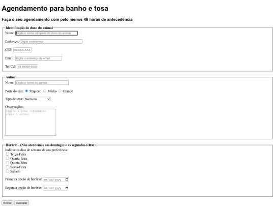Check the Quinta-feira checkbox
Image resolution: width=275 pixels, height=206 pixels.
(x=7, y=163)
